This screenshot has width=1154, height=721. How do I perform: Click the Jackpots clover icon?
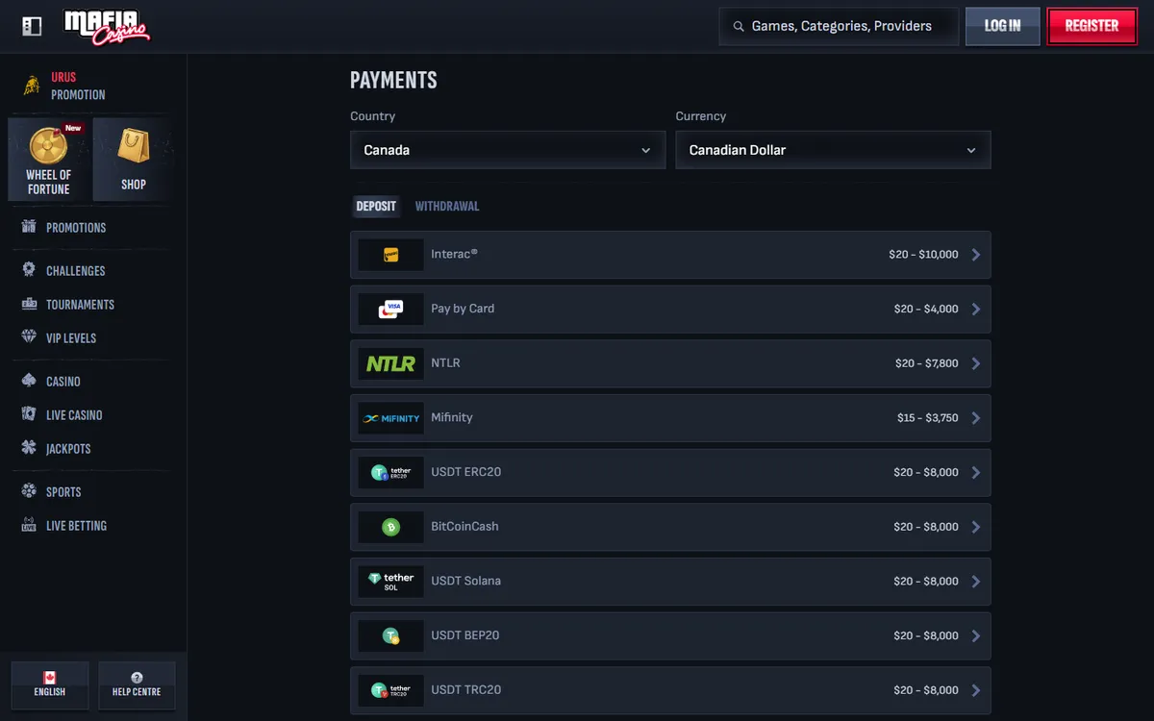pos(29,448)
